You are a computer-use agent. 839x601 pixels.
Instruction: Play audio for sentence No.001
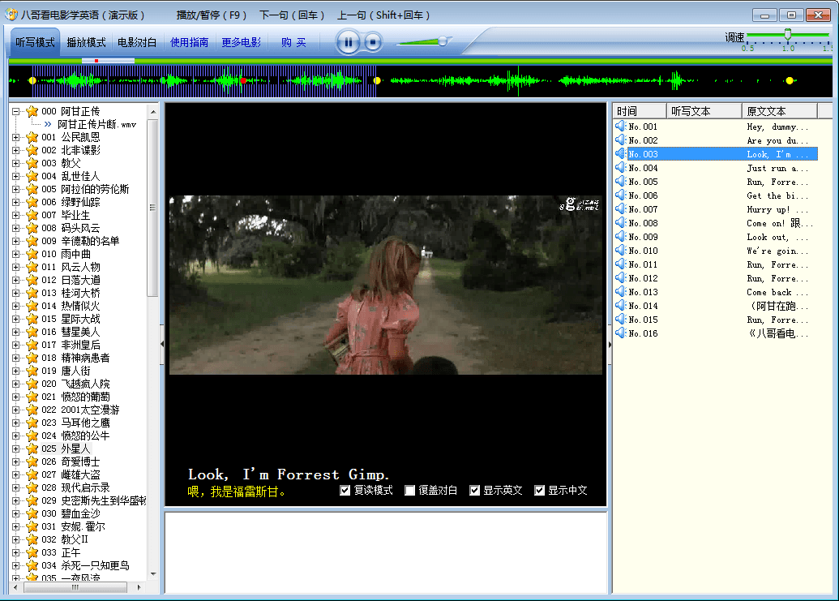point(620,127)
